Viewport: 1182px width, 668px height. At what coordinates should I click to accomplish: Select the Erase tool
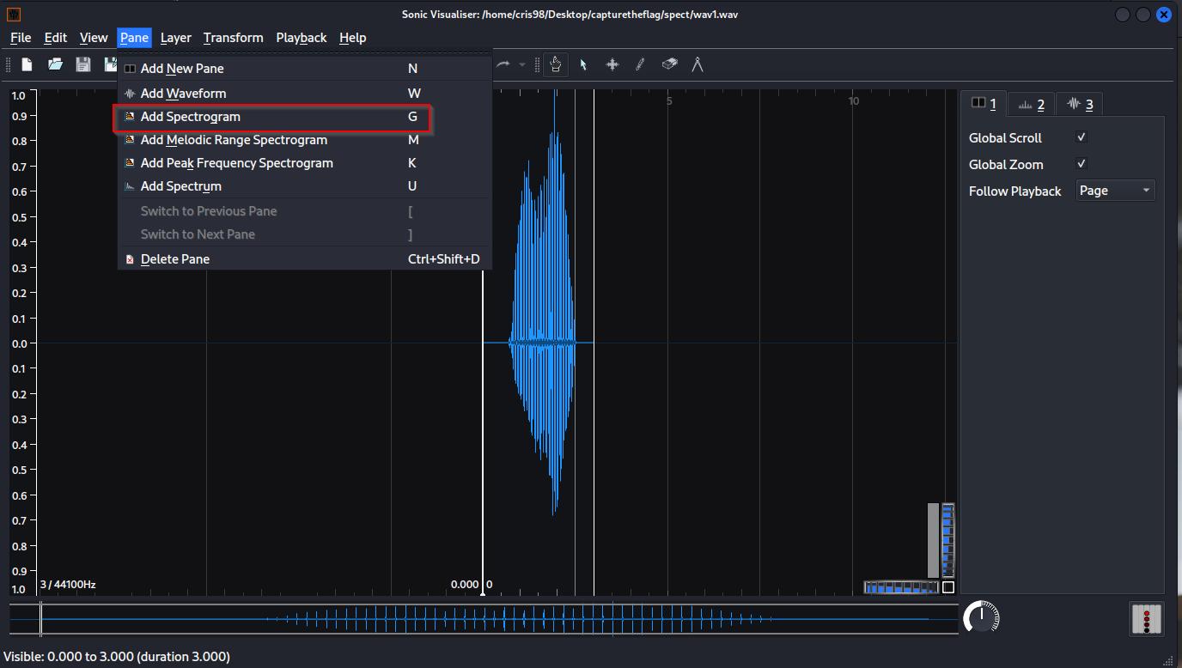(x=669, y=64)
